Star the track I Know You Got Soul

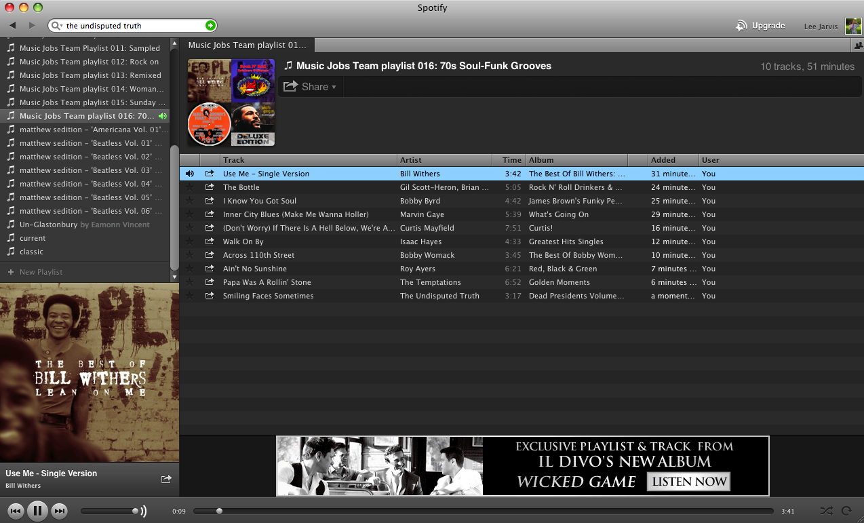[x=189, y=201]
